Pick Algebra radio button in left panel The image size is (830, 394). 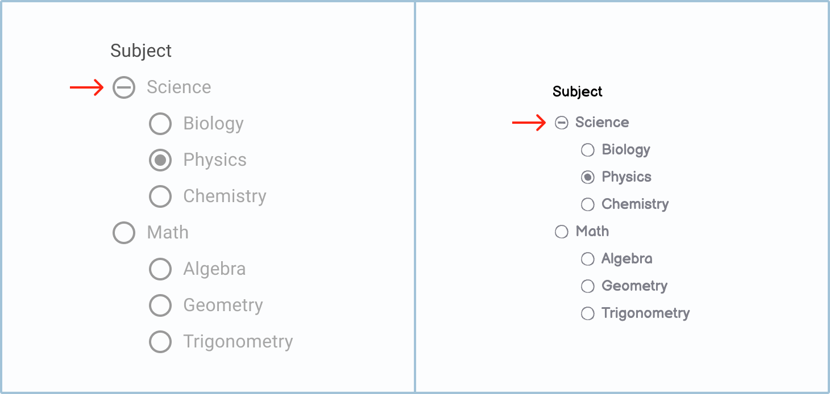tap(160, 269)
